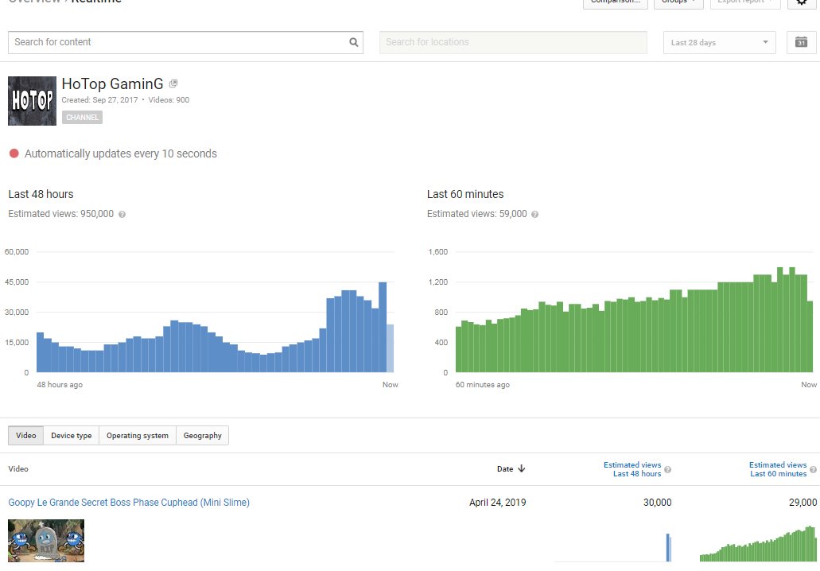Click help icon next to Last 60 minutes column
This screenshot has width=820, height=571.
click(x=813, y=469)
